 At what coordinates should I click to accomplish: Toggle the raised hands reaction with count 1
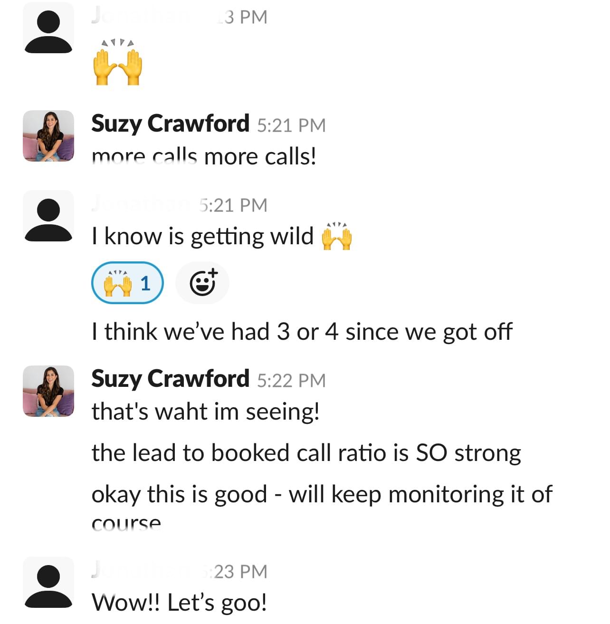[x=127, y=283]
